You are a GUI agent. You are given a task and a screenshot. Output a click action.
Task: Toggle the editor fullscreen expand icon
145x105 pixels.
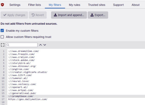pyautogui.click(x=3, y=45)
